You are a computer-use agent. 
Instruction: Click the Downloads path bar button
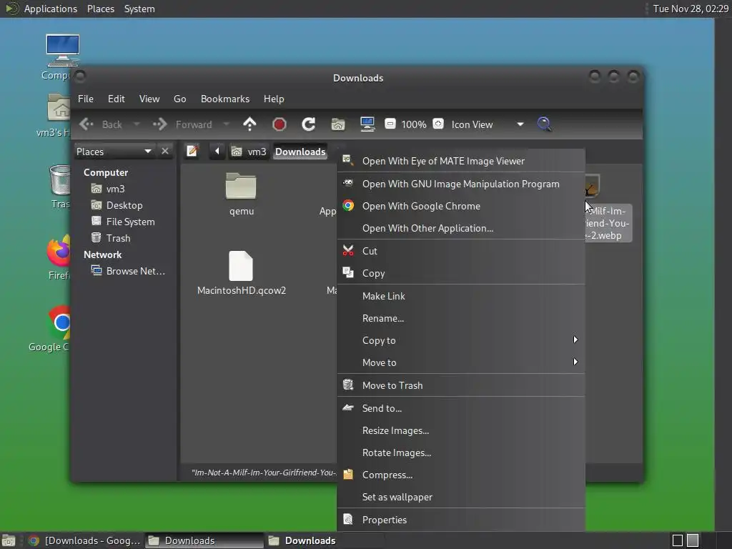pos(300,152)
